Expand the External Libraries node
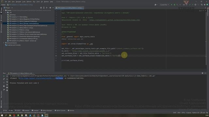The width and height of the screenshot is (209, 117). click(4, 43)
